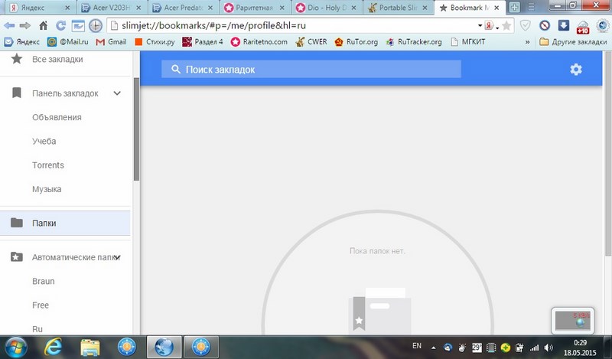Click the home button in toolbar
The image size is (612, 359).
pyautogui.click(x=43, y=25)
